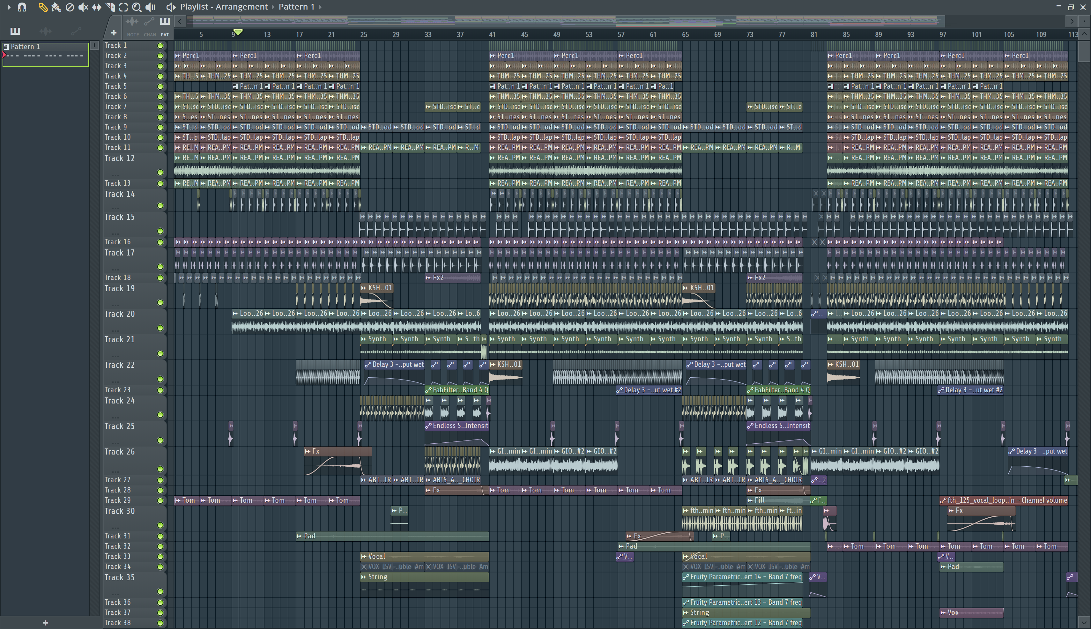Open Playlist options menu arrow
1091x629 pixels.
click(x=9, y=7)
